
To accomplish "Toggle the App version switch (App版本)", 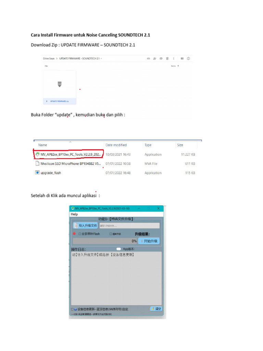I will click(118, 249).
